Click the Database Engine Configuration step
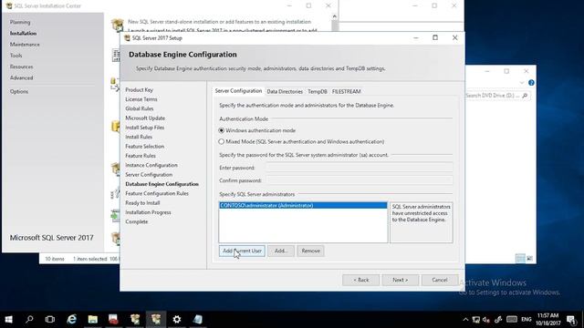 pos(162,184)
